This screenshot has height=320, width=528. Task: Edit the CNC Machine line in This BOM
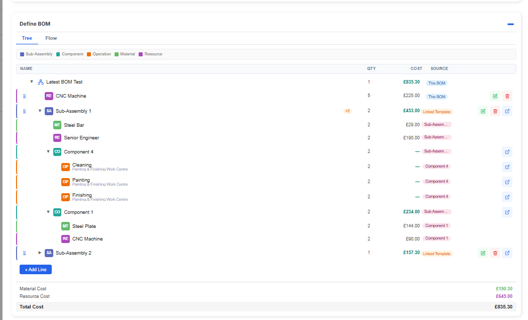495,96
